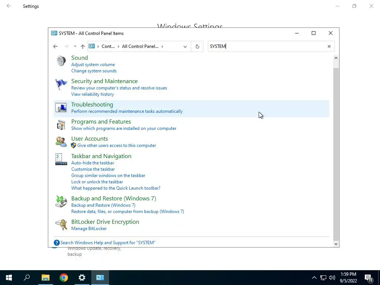The width and height of the screenshot is (380, 285).
Task: Expand the All Control Panel breadcrumb chevron
Action: pos(162,46)
